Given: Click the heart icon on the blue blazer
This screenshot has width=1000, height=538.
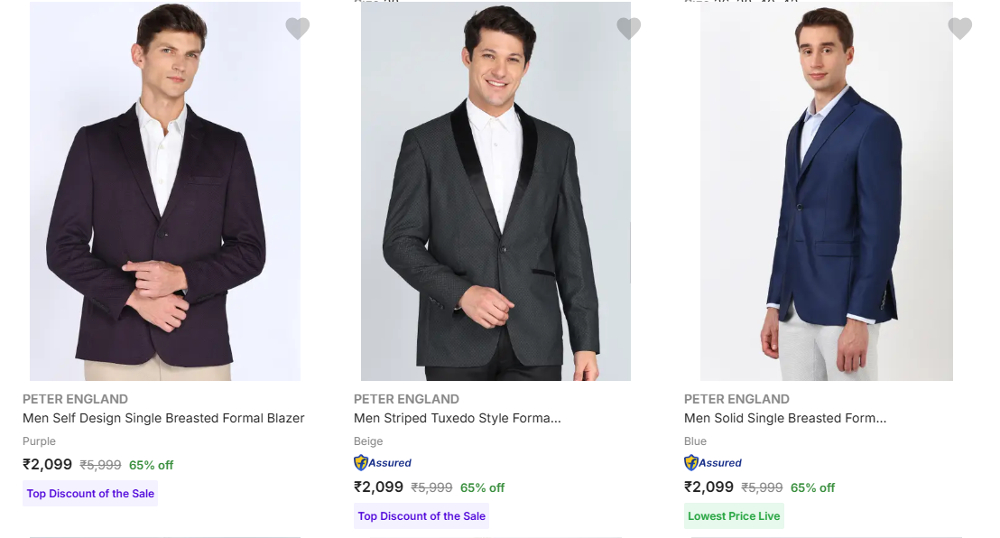Looking at the screenshot, I should click(959, 29).
